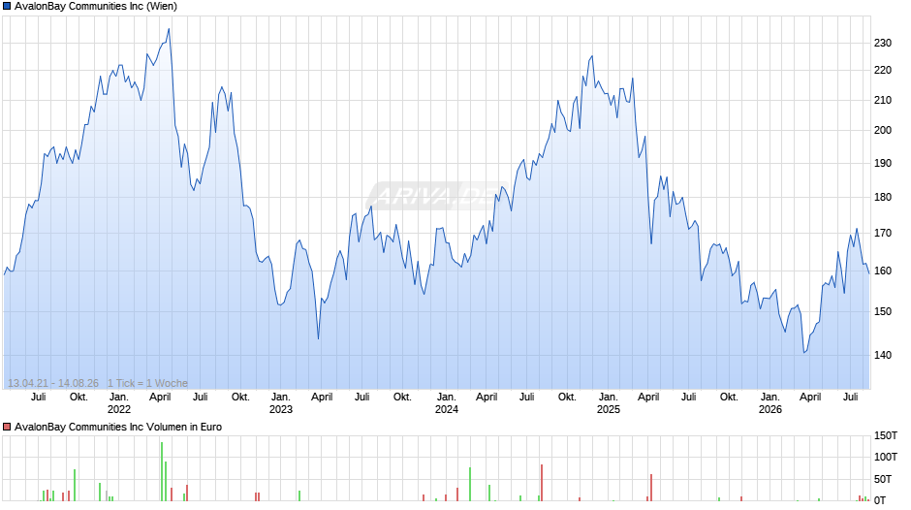Screen dimensions: 911x510
Task: Click the green volume bar near October 2021
Action: (x=75, y=485)
